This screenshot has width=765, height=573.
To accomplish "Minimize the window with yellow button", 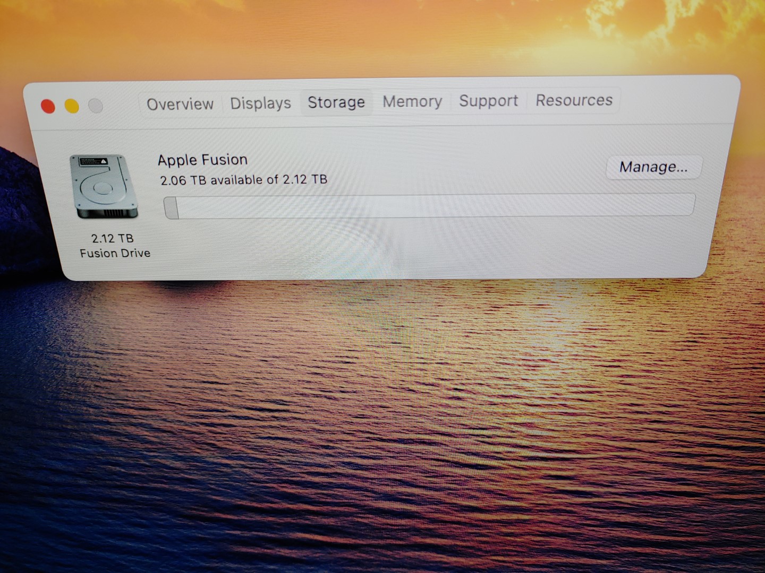I will tap(72, 106).
